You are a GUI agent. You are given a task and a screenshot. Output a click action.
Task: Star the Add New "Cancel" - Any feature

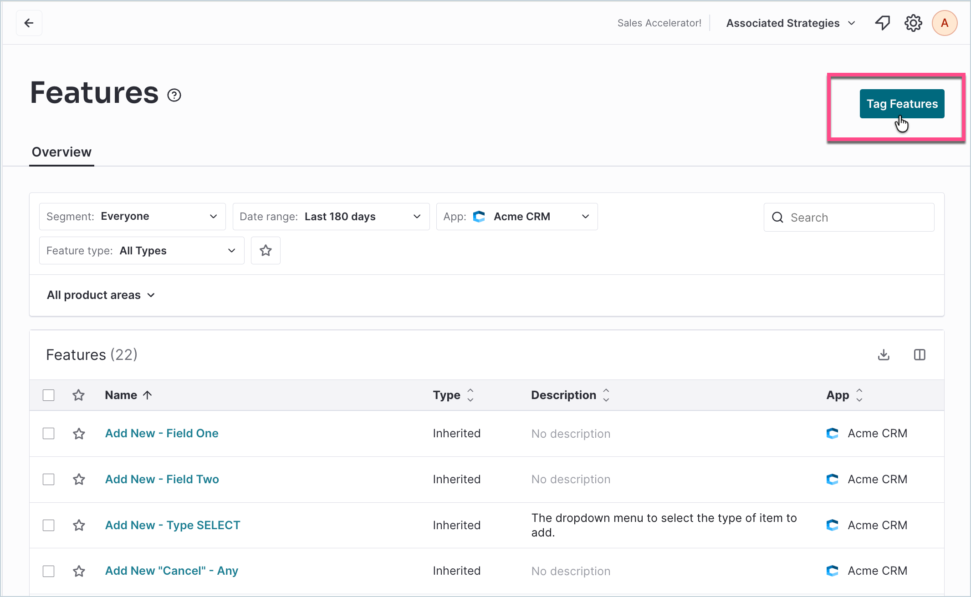tap(79, 571)
